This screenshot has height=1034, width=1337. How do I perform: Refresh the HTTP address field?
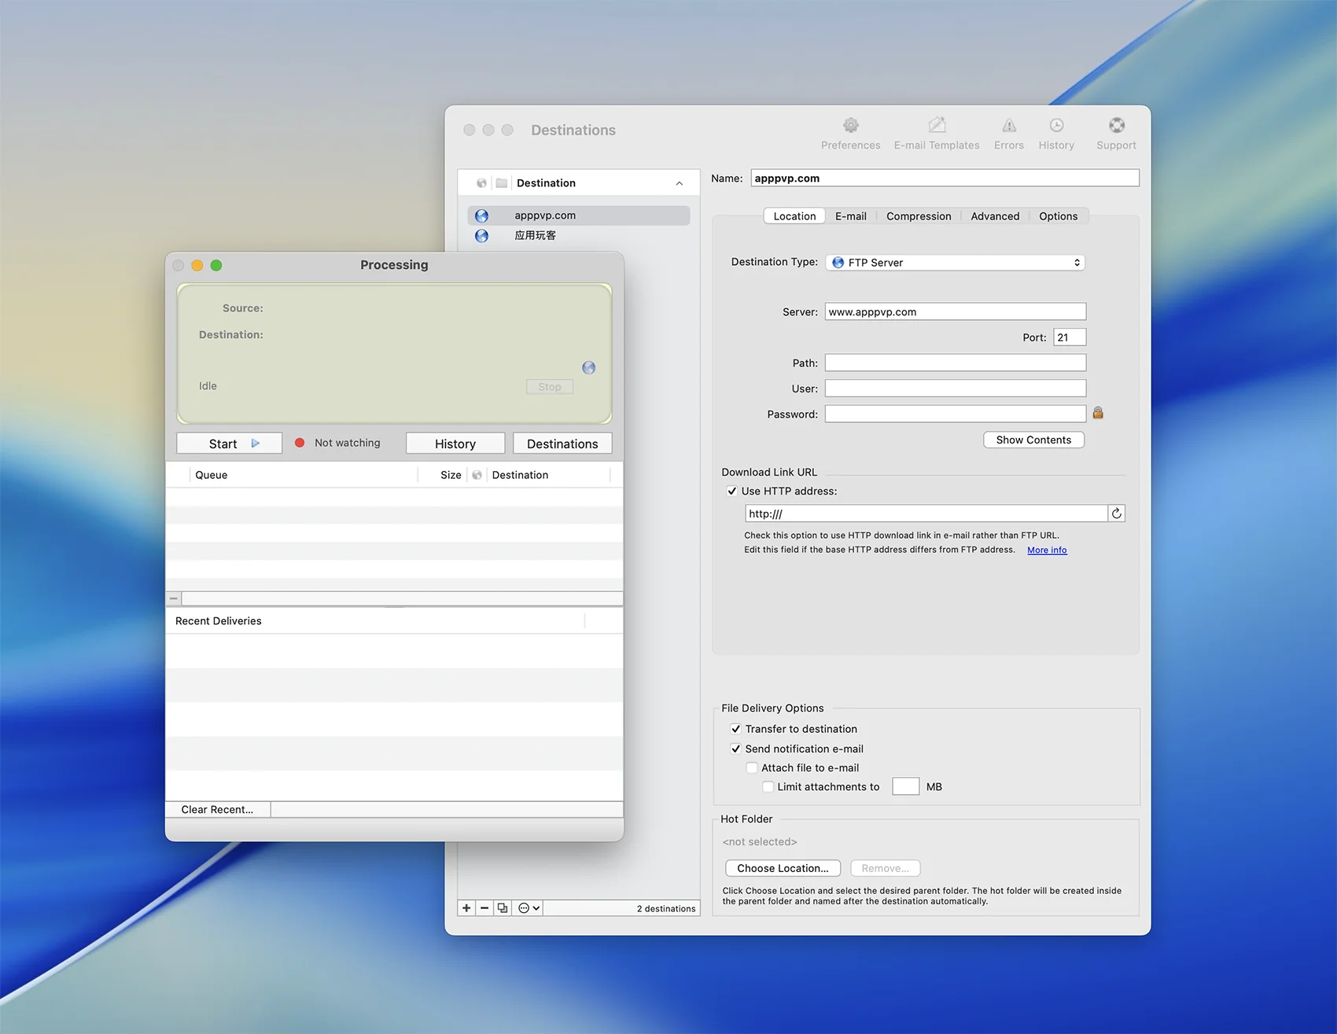pos(1116,513)
